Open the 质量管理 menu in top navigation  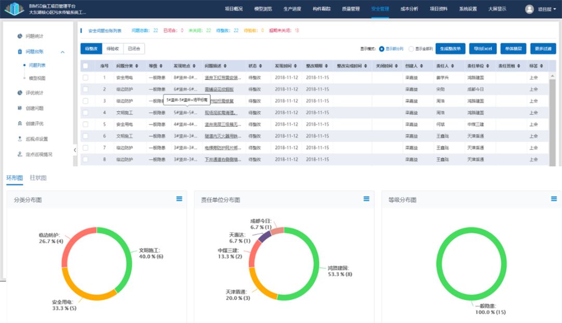click(x=352, y=8)
